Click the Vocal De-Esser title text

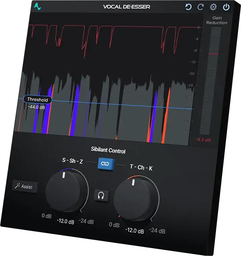click(x=127, y=7)
